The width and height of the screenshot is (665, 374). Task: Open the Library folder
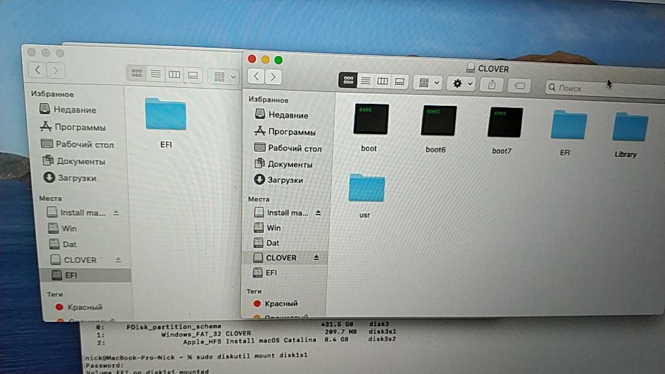pos(630,127)
